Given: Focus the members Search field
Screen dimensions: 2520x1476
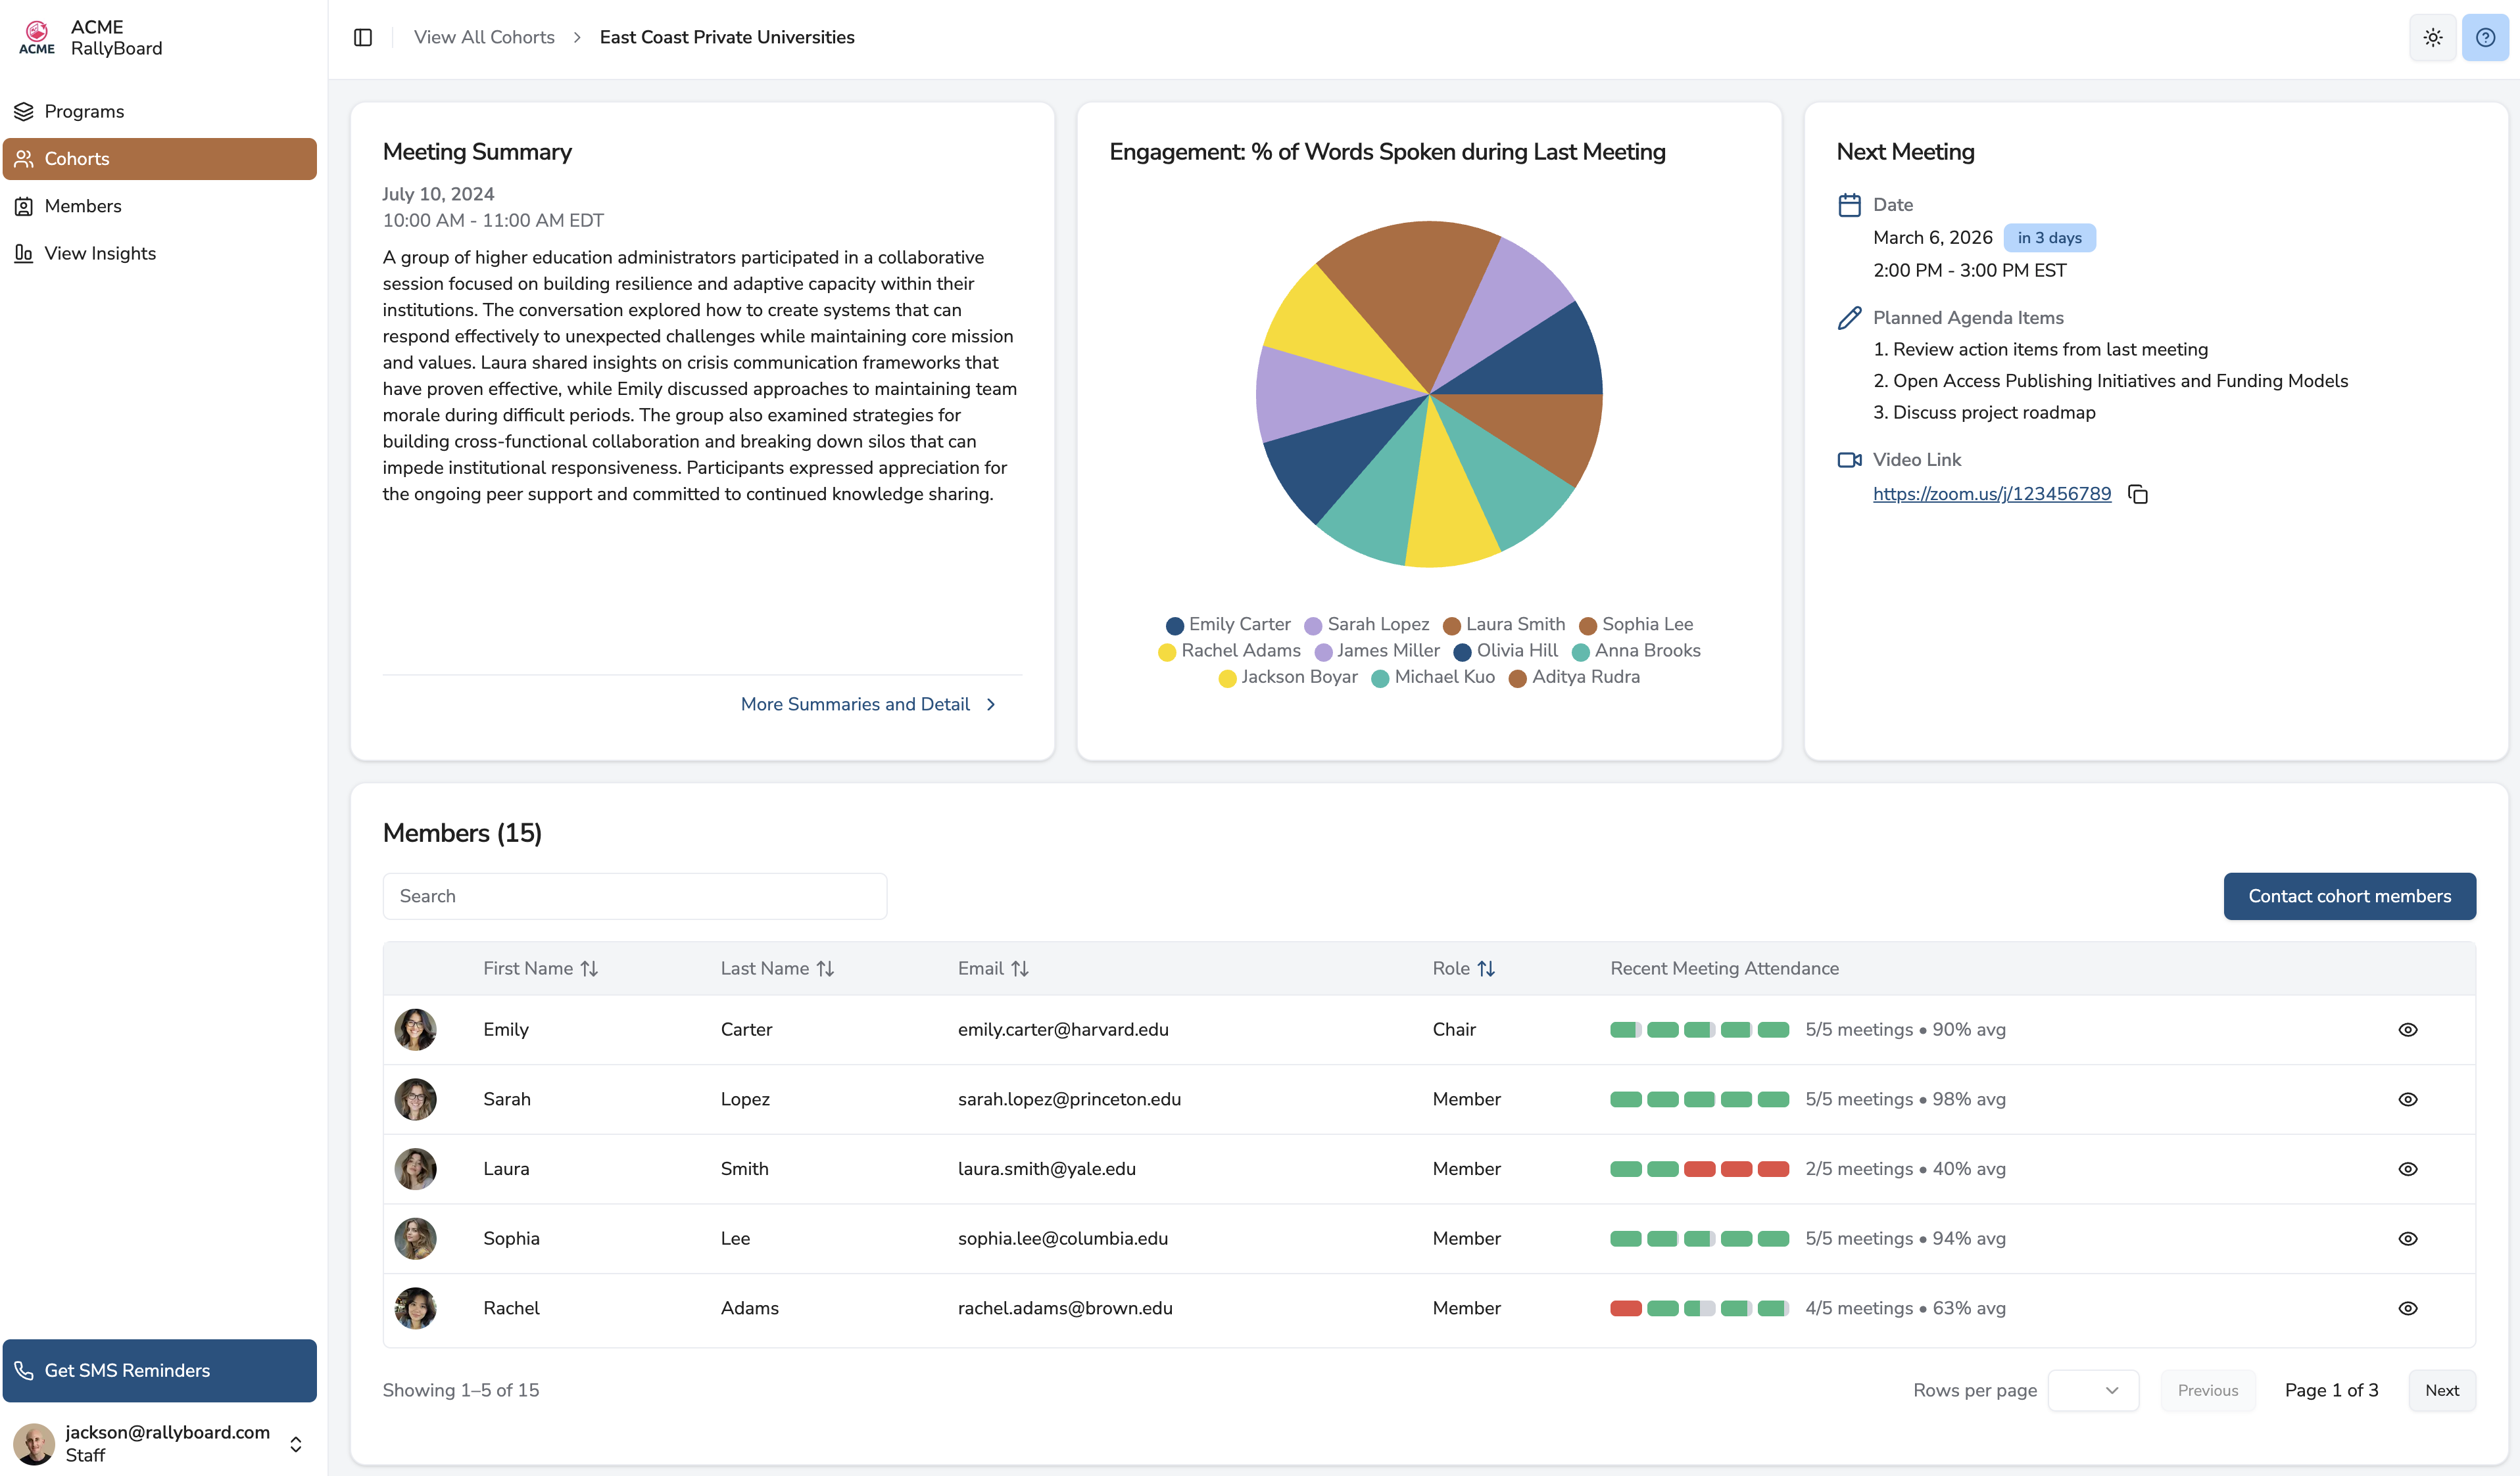Looking at the screenshot, I should pos(634,896).
